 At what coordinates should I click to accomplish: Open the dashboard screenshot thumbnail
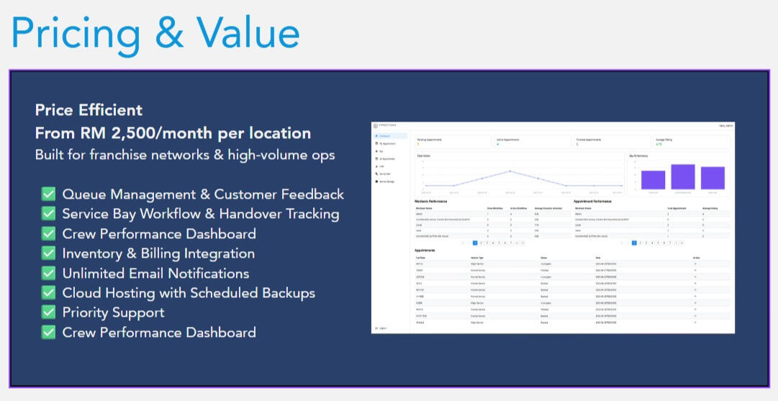coord(553,227)
